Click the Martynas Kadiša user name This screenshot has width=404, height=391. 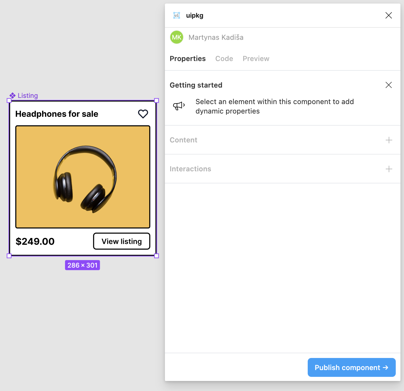tap(216, 37)
